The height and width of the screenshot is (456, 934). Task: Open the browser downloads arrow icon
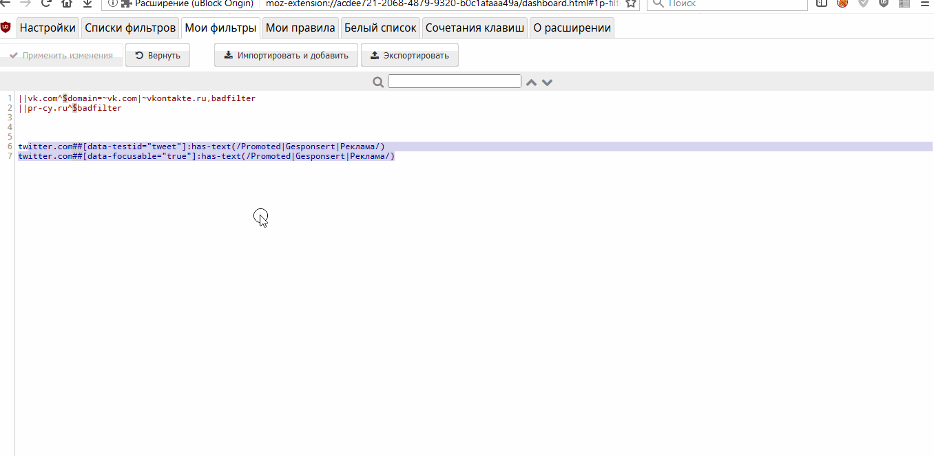pyautogui.click(x=87, y=3)
